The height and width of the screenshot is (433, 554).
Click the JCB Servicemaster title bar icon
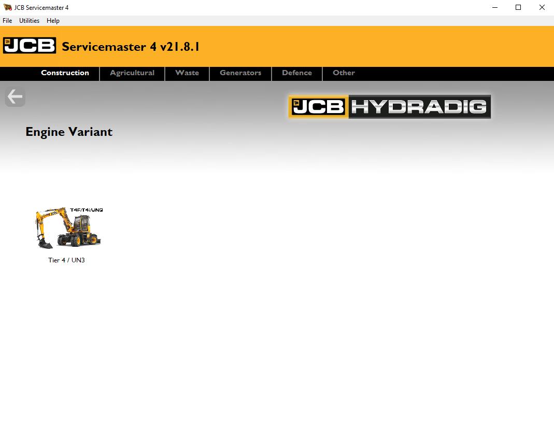7,7
